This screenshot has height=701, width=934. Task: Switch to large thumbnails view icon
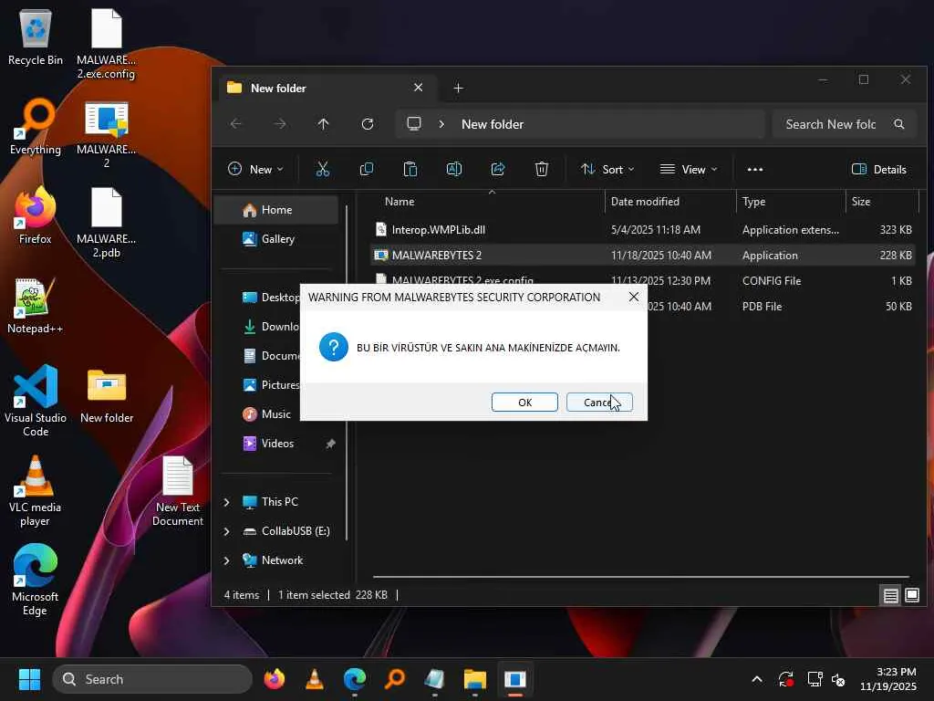click(x=912, y=595)
